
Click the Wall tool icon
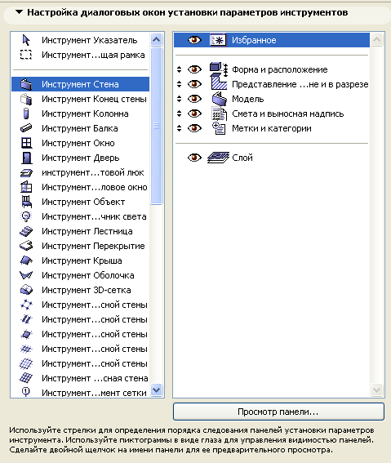[x=26, y=84]
